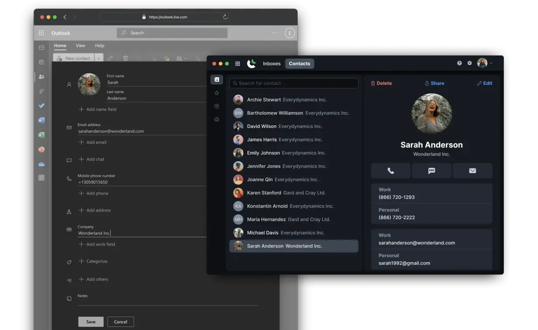Open the settings gear icon

click(469, 63)
